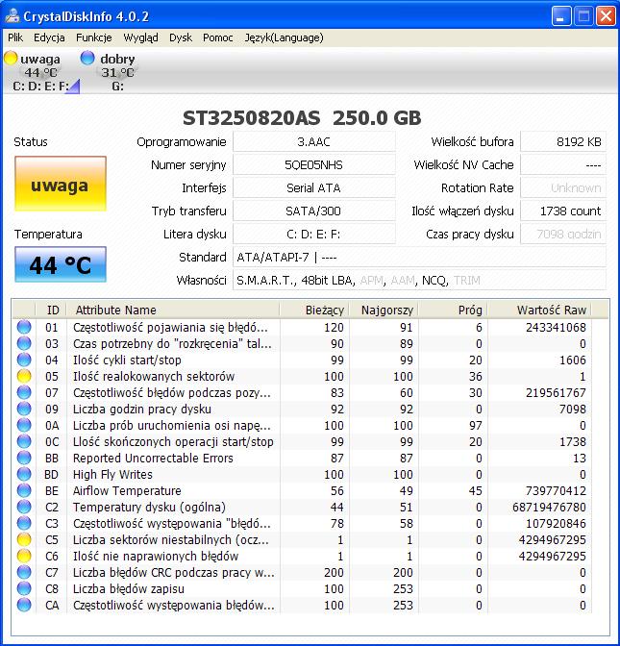Screen dimensions: 620x646
Task: Click the Najgorszy column header
Action: tap(384, 310)
